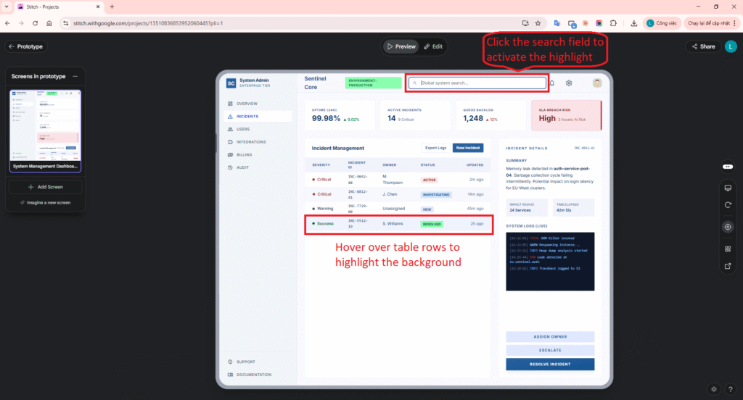Image resolution: width=743 pixels, height=400 pixels.
Task: Switch to Preview mode
Action: point(401,46)
